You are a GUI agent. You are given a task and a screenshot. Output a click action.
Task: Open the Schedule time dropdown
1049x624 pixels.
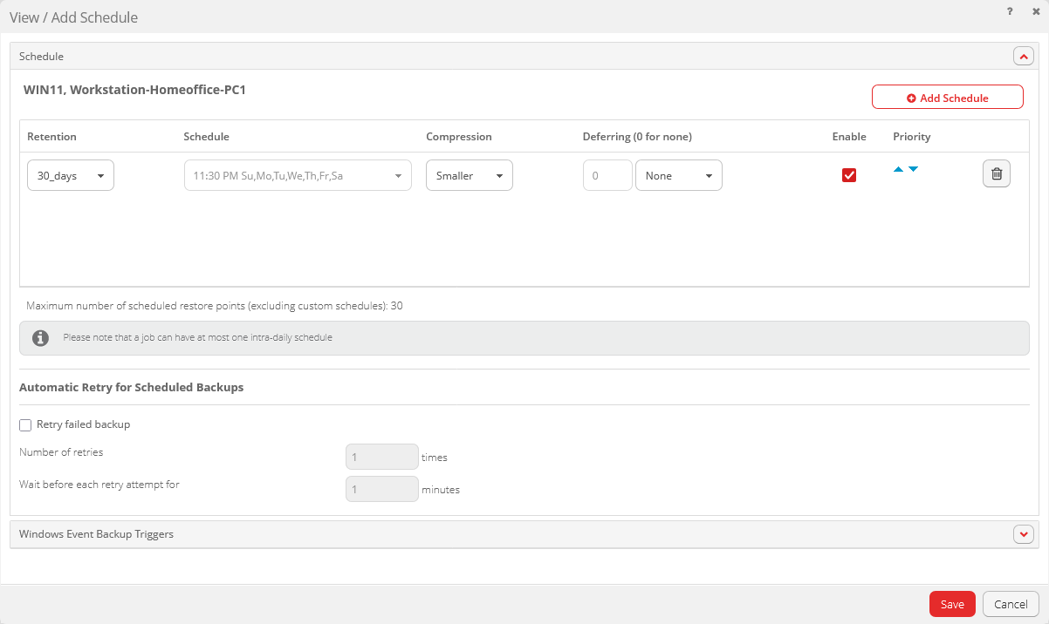[x=298, y=175]
